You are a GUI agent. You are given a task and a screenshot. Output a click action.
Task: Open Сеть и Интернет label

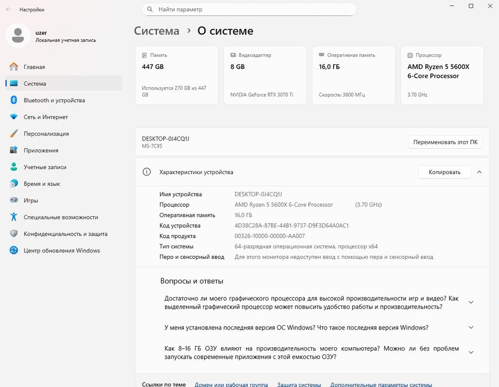tap(46, 117)
